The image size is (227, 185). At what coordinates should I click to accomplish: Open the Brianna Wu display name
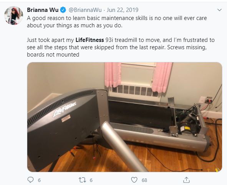pos(43,10)
